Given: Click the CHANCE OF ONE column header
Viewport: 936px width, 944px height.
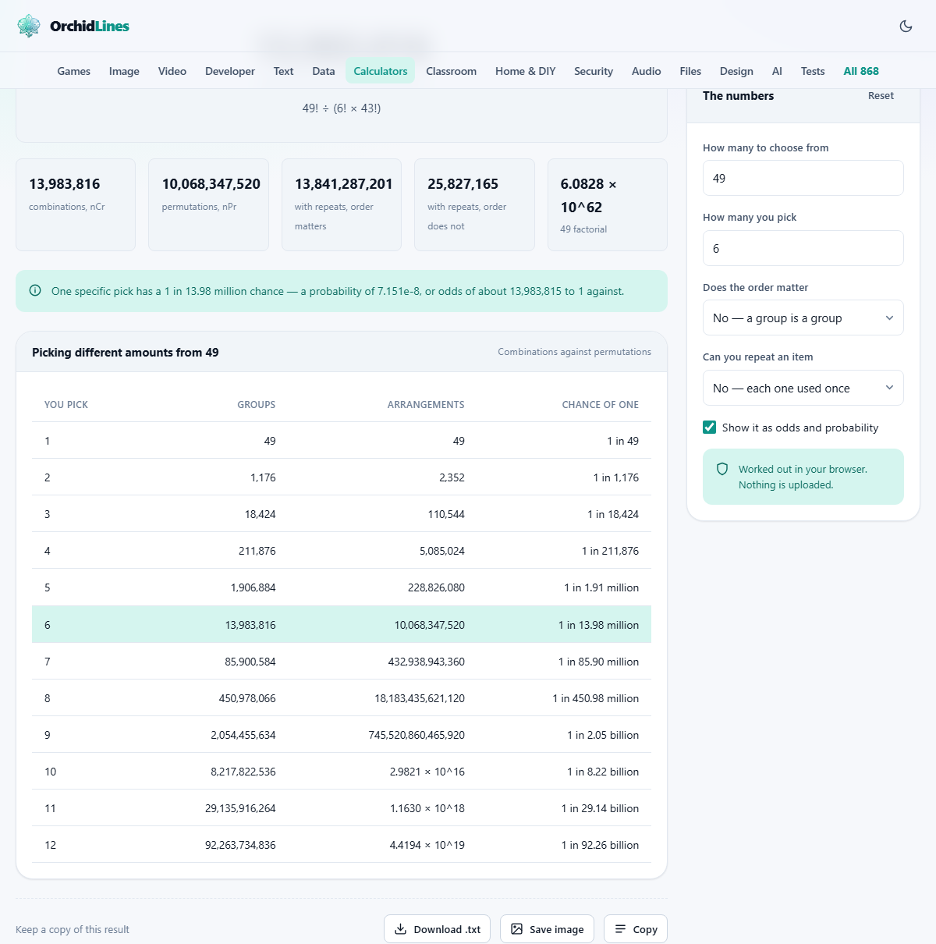Looking at the screenshot, I should click(x=600, y=405).
